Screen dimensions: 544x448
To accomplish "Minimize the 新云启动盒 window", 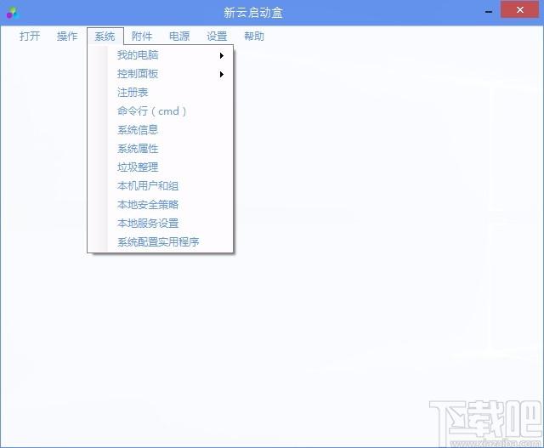I will (x=490, y=11).
